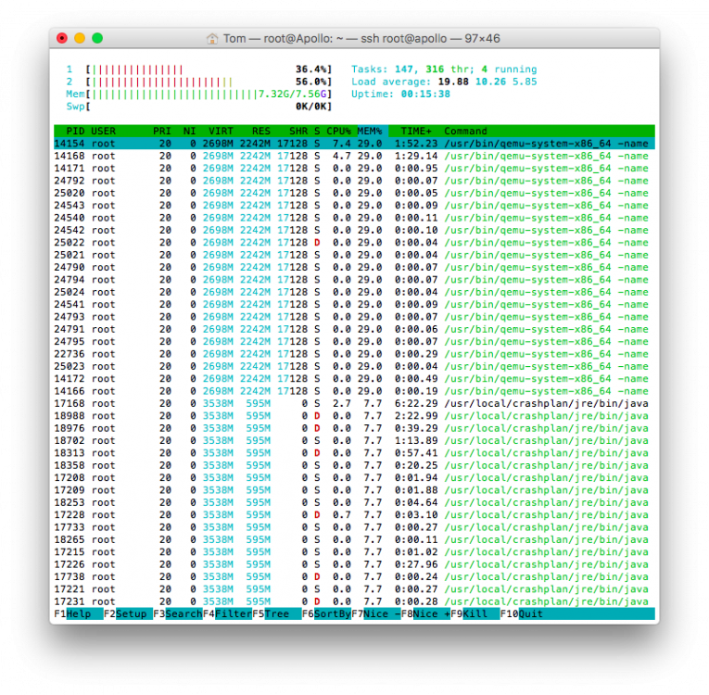Viewport: 709px width, 695px height.
Task: Select process row PID 22736
Action: (354, 354)
